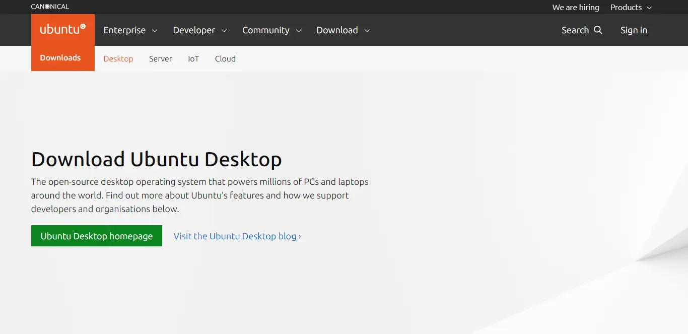Click the Search magnifier icon
Viewport: 688px width, 334px height.
tap(598, 30)
